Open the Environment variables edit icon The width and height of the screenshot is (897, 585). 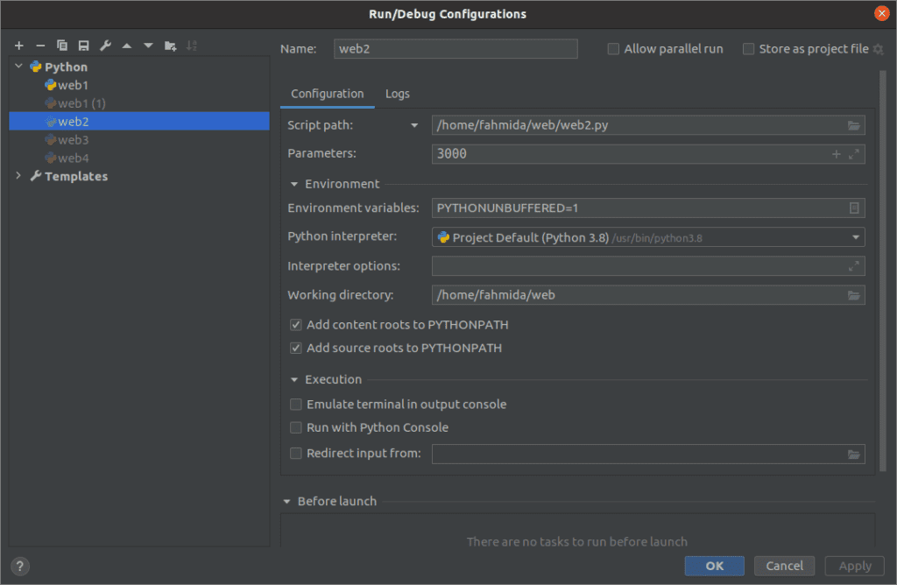point(853,208)
